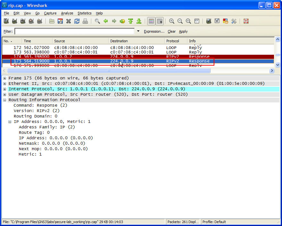Select packet 172 LOOP Reply row

tap(138, 48)
